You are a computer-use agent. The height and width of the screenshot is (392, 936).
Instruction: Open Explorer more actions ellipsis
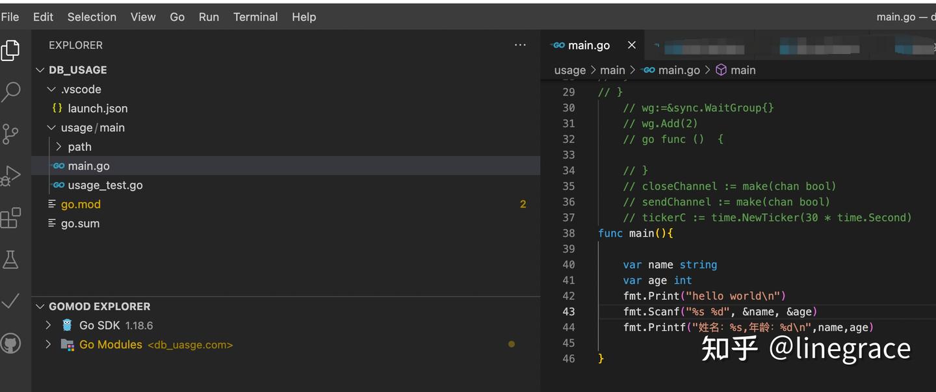(520, 45)
